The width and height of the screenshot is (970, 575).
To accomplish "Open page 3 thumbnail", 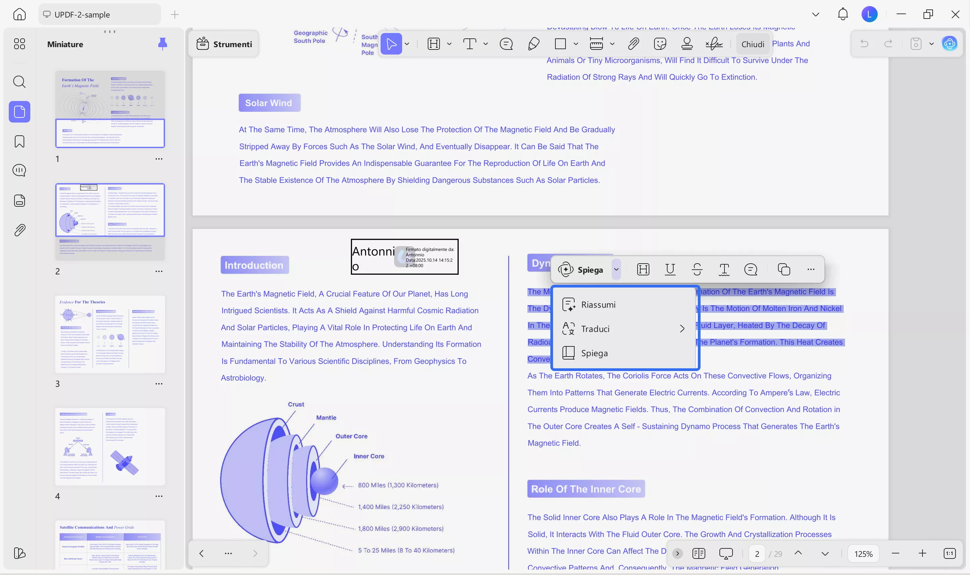I will [110, 334].
